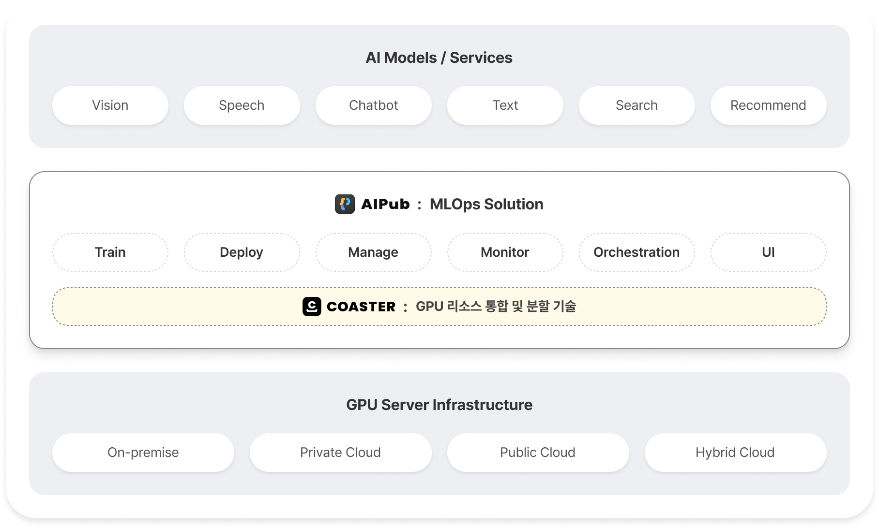Click the COASTER GPU resource banner

click(x=439, y=307)
